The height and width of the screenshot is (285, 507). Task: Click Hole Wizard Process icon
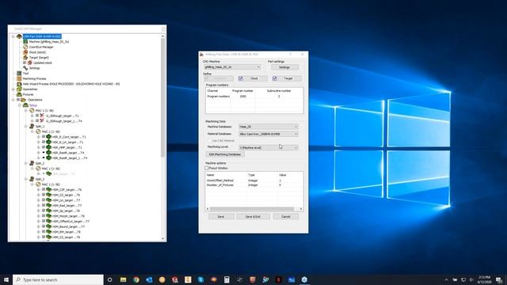click(x=19, y=84)
